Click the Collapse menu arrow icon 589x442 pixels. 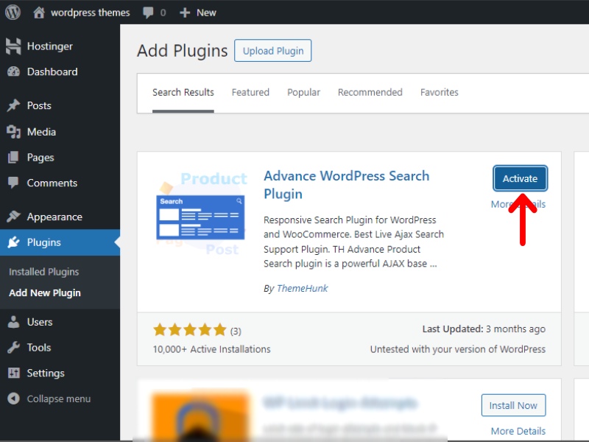point(13,399)
